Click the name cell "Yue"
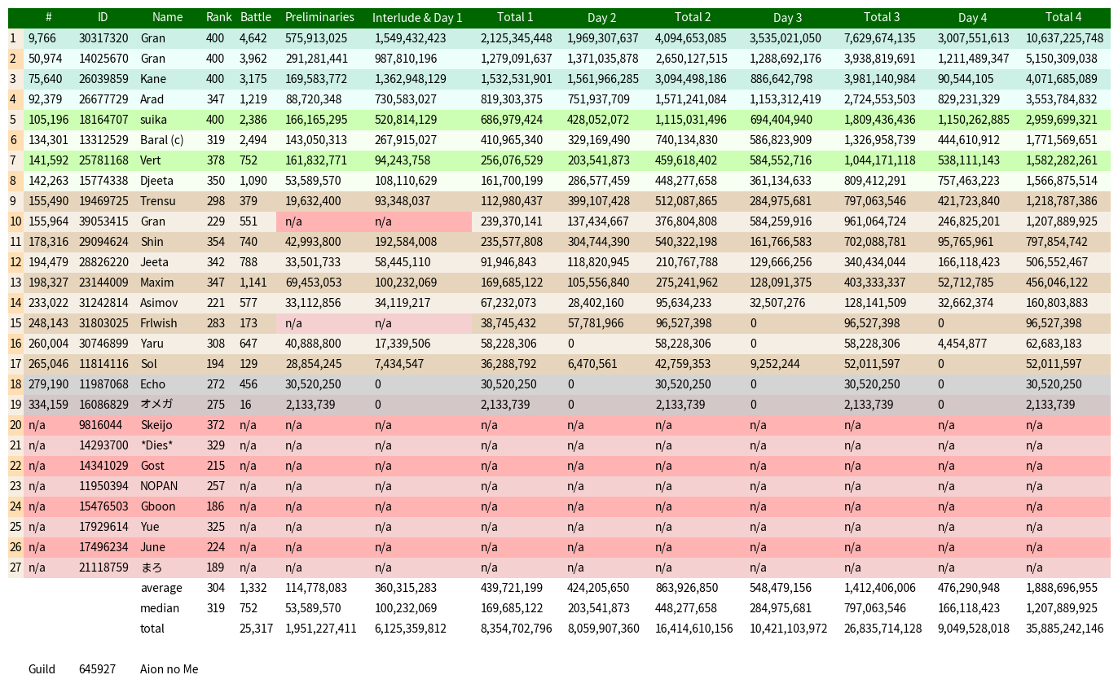1118x688 pixels. pos(150,527)
